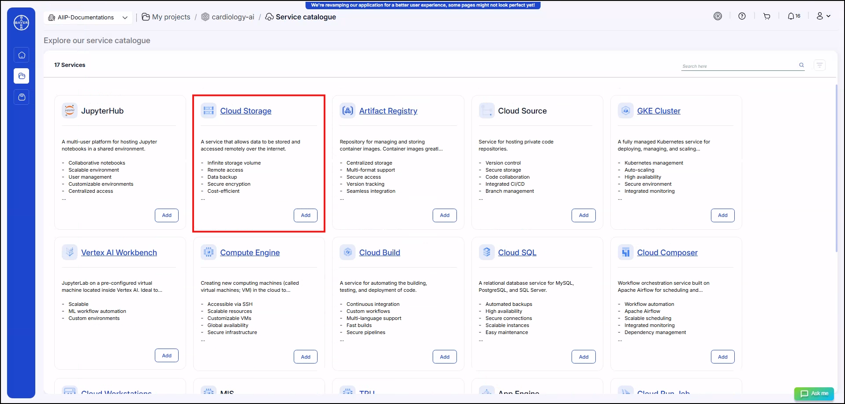Viewport: 845px width, 404px height.
Task: Add the Artifact Registry service
Action: [445, 215]
